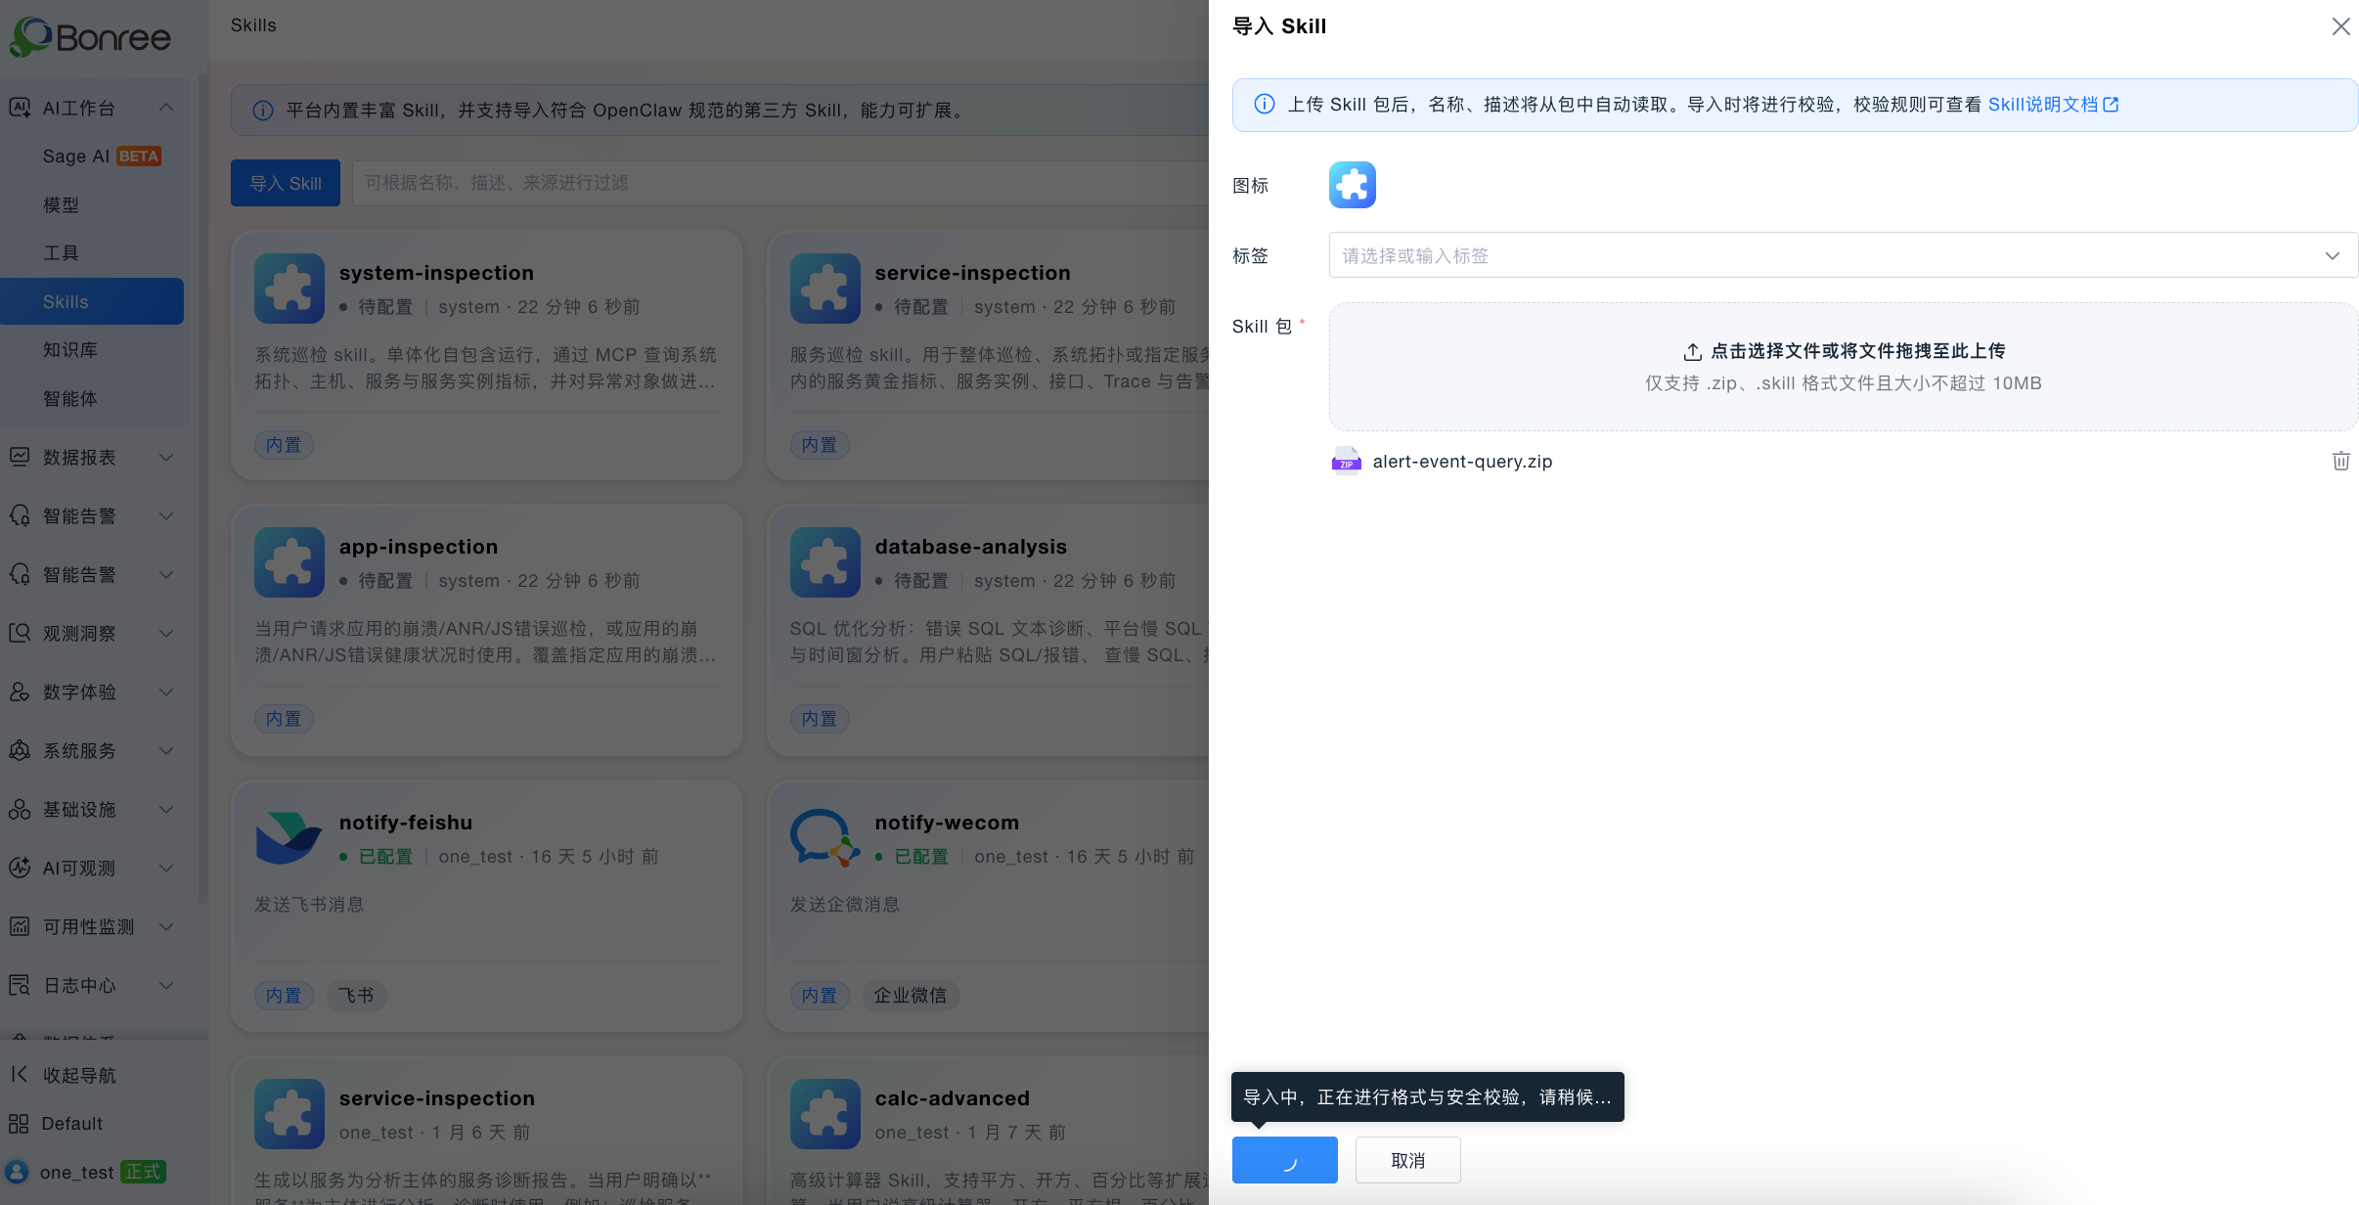2359x1205 pixels.
Task: Delete the uploaded alert-event-query.zip file
Action: point(2340,461)
